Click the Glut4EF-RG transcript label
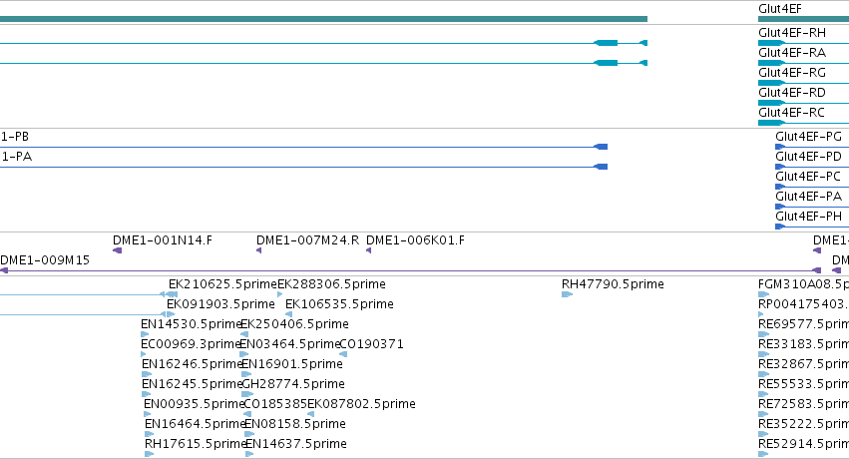 pyautogui.click(x=792, y=73)
